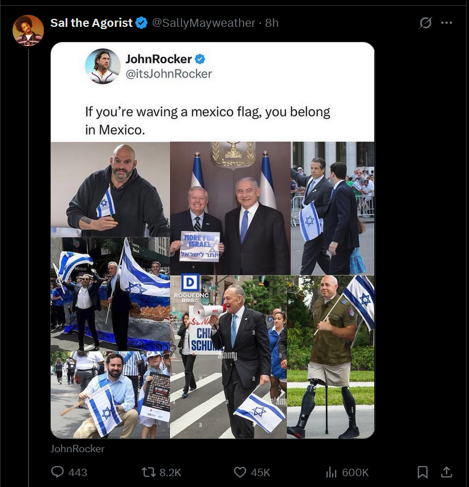
Task: Click the 8.2K repost count
Action: 170,472
